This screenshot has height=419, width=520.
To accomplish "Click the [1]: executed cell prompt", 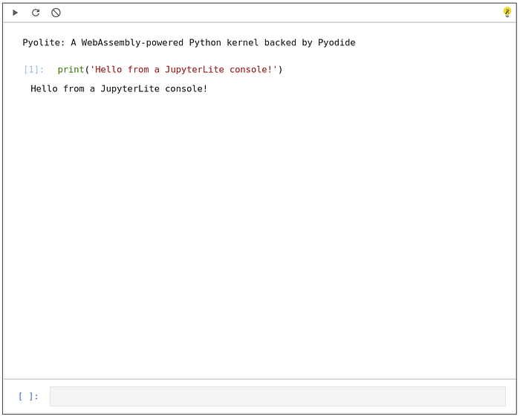I will 34,70.
